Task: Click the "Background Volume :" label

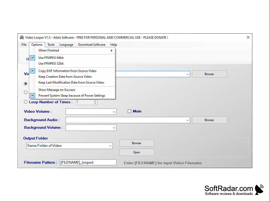Action: click(x=43, y=127)
